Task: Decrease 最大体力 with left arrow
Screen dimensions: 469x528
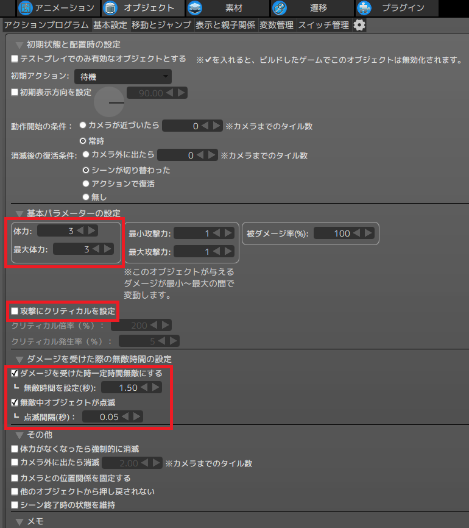Action: coord(96,249)
